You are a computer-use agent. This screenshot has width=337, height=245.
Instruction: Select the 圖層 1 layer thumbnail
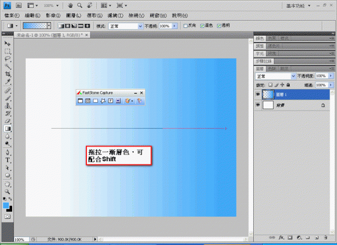(268, 94)
